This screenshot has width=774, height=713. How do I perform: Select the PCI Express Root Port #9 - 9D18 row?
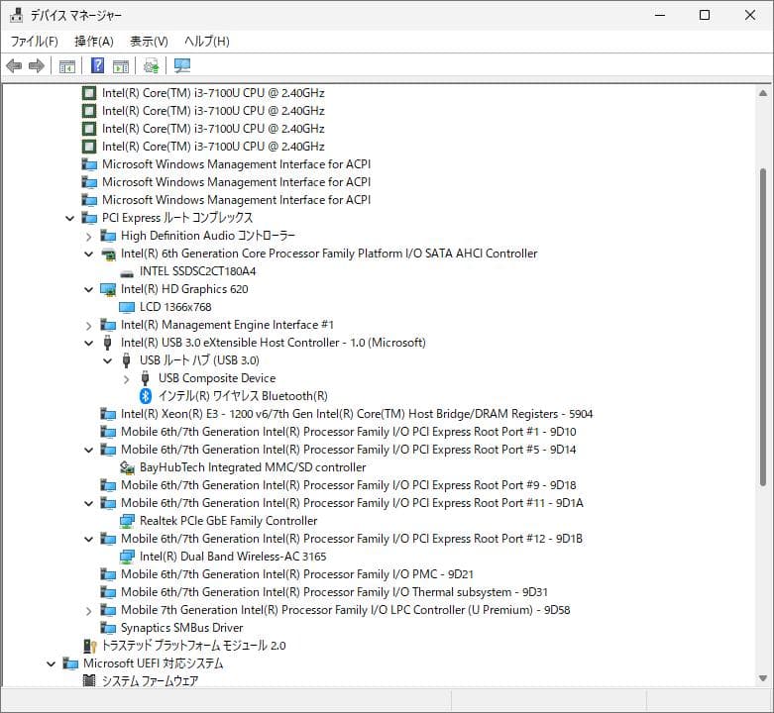click(348, 485)
